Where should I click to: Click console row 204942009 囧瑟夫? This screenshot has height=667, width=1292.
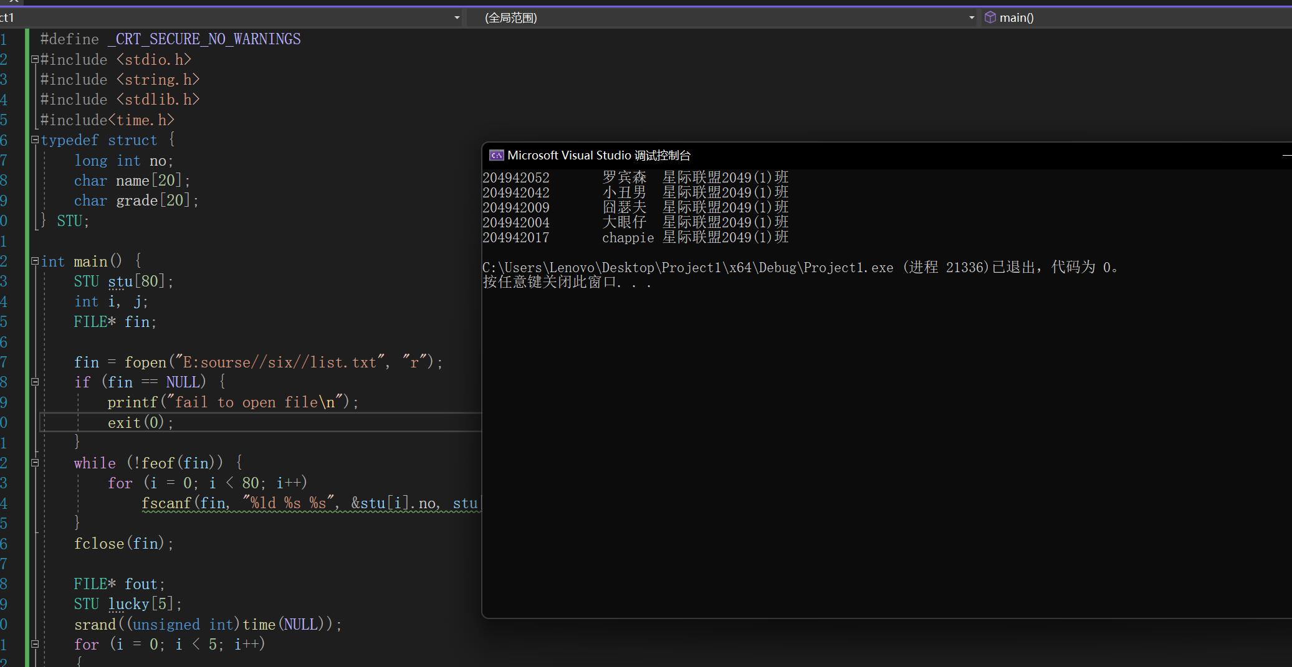pos(636,207)
